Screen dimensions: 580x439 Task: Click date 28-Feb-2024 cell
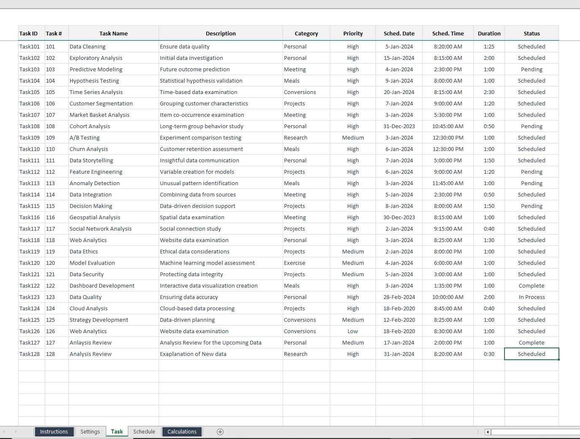[399, 297]
